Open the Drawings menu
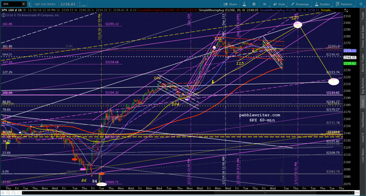Viewport: 366px width, 196px height. (300, 4)
